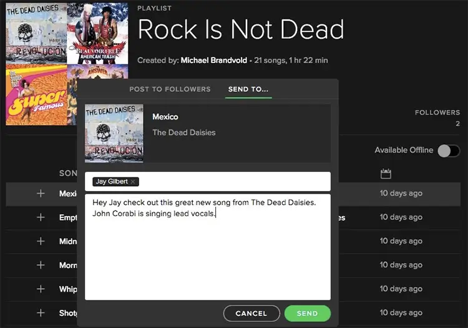Click the green Send button
The height and width of the screenshot is (328, 468).
(x=308, y=314)
